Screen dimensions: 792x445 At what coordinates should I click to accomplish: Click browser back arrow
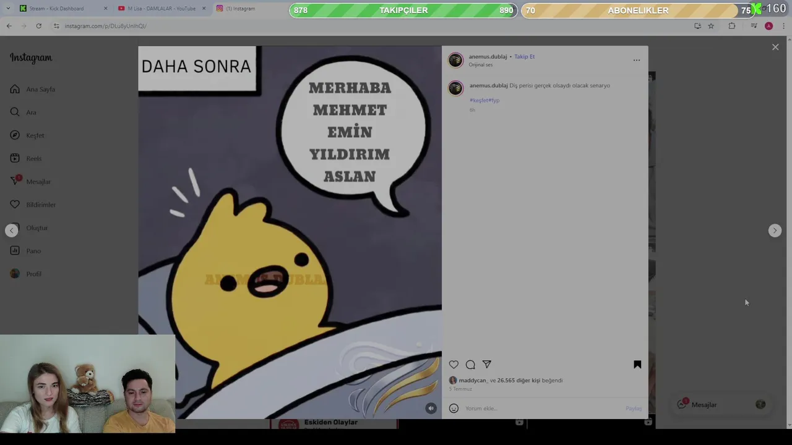[9, 26]
